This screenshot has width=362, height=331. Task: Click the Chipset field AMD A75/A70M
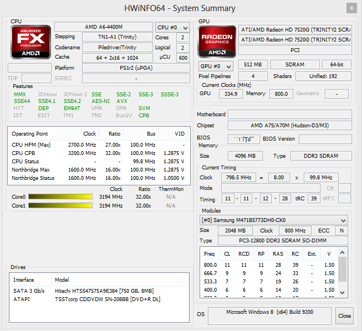click(x=290, y=126)
